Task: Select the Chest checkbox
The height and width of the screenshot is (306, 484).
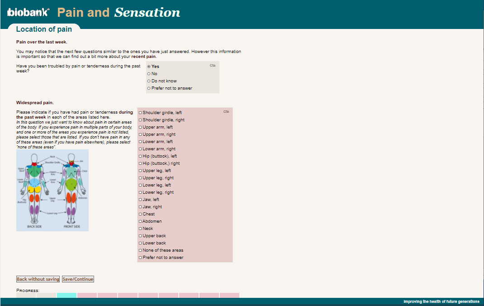Action: click(x=140, y=214)
